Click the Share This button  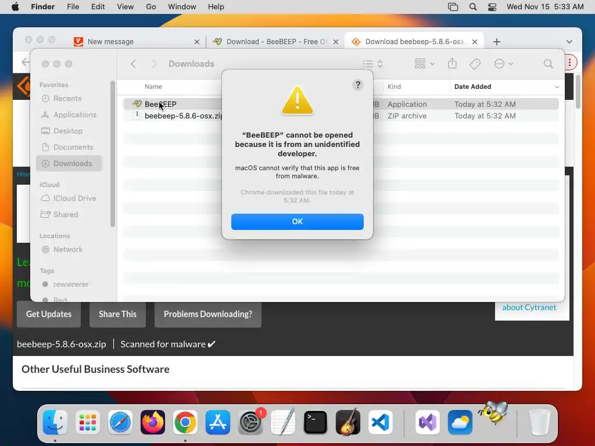117,314
